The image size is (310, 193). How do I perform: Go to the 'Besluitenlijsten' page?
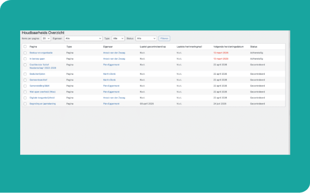click(x=38, y=74)
